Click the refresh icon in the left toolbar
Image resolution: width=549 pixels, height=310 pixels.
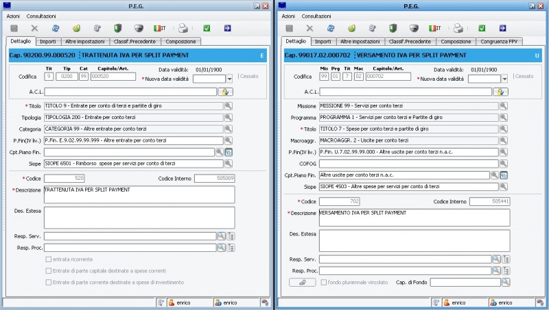[55, 28]
